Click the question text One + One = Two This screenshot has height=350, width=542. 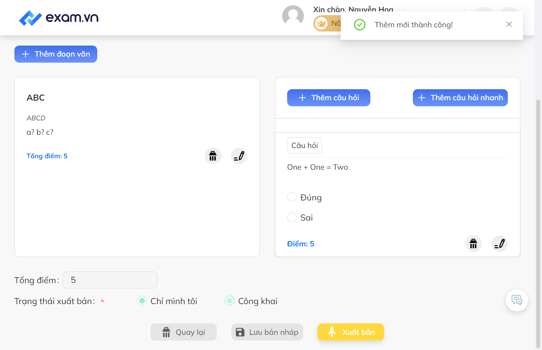(x=318, y=167)
